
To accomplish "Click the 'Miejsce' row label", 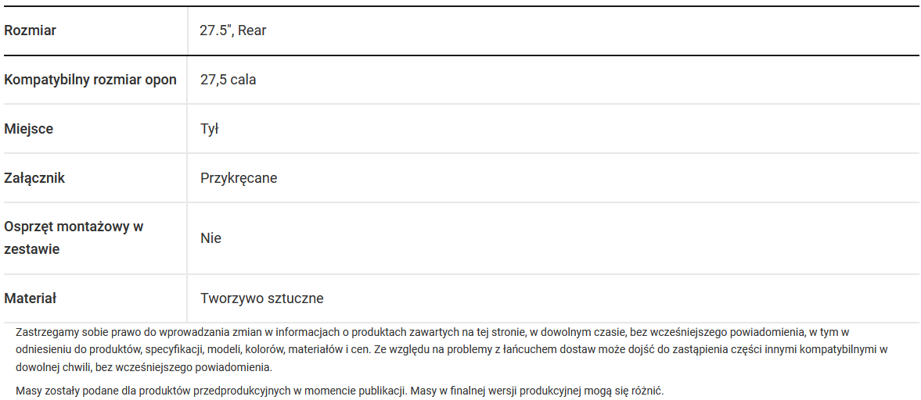I will [x=29, y=129].
